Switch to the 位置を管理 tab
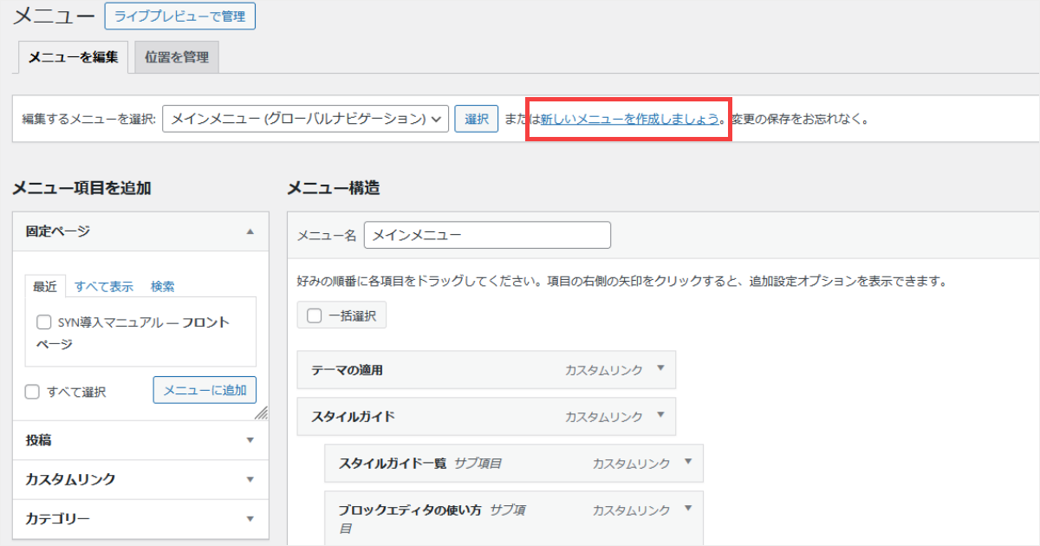 pos(176,56)
